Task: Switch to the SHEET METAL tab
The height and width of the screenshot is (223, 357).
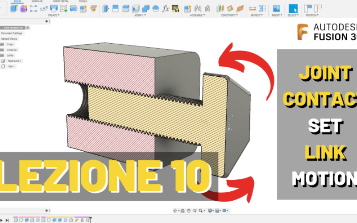Action: [x=61, y=1]
